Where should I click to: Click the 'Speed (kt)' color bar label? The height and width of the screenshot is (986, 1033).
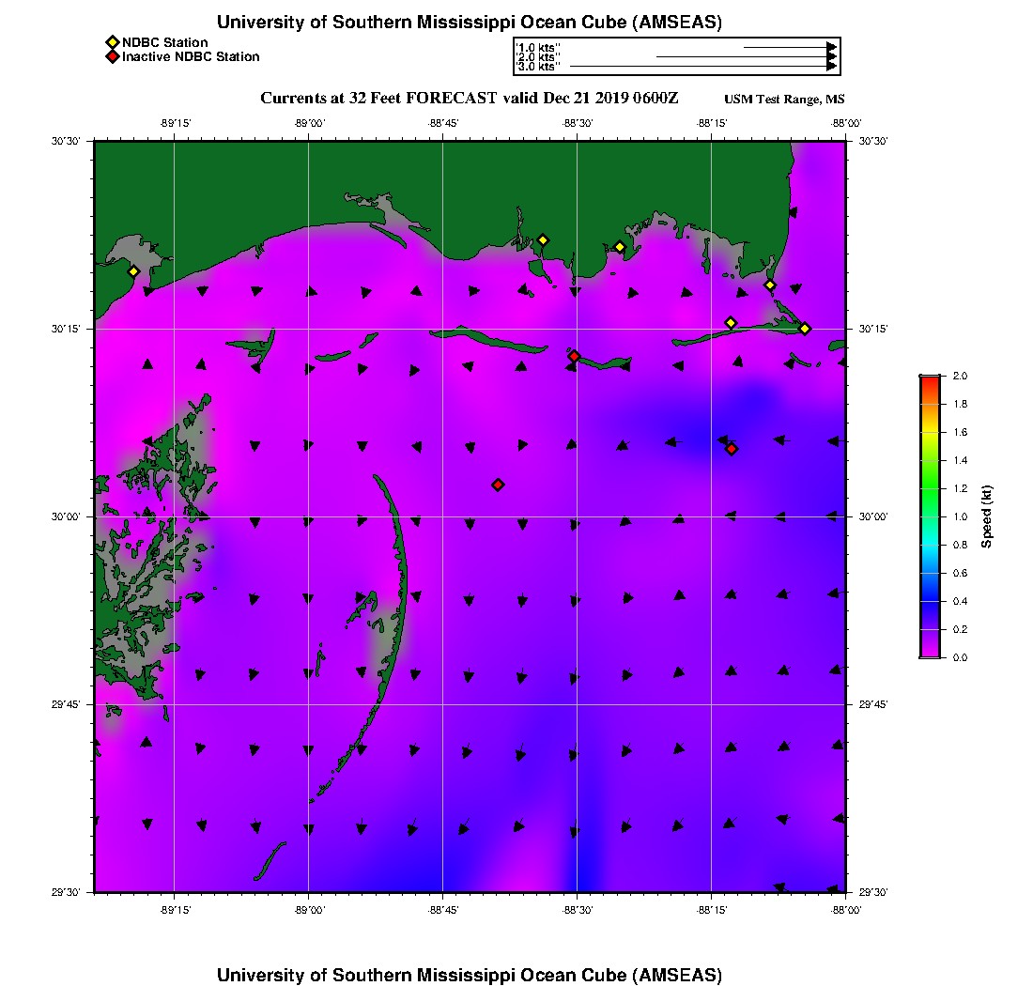coord(986,516)
